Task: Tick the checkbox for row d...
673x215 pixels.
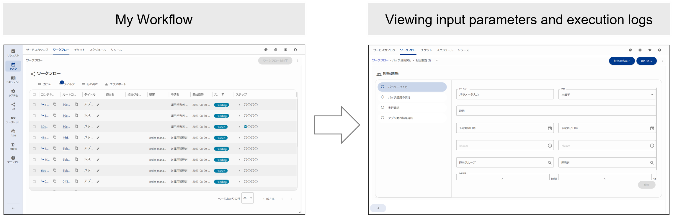Action: tap(34, 105)
